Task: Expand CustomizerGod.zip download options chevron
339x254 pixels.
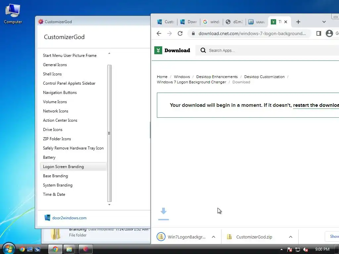Action: click(291, 237)
